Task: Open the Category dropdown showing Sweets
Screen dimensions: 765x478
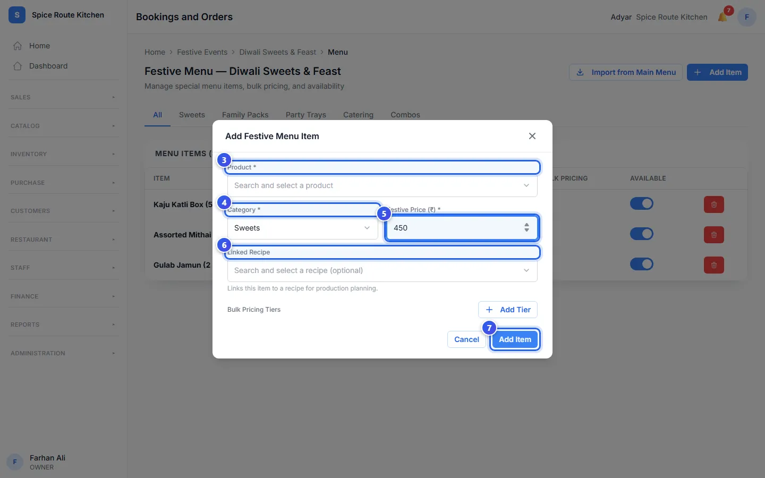Action: coord(303,228)
